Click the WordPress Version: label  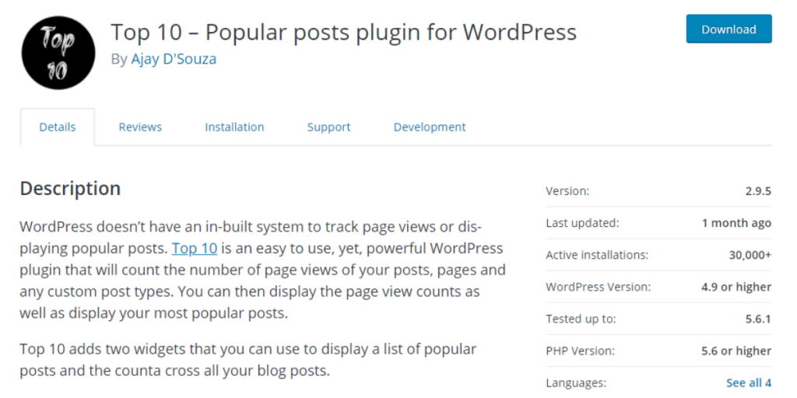(x=599, y=287)
